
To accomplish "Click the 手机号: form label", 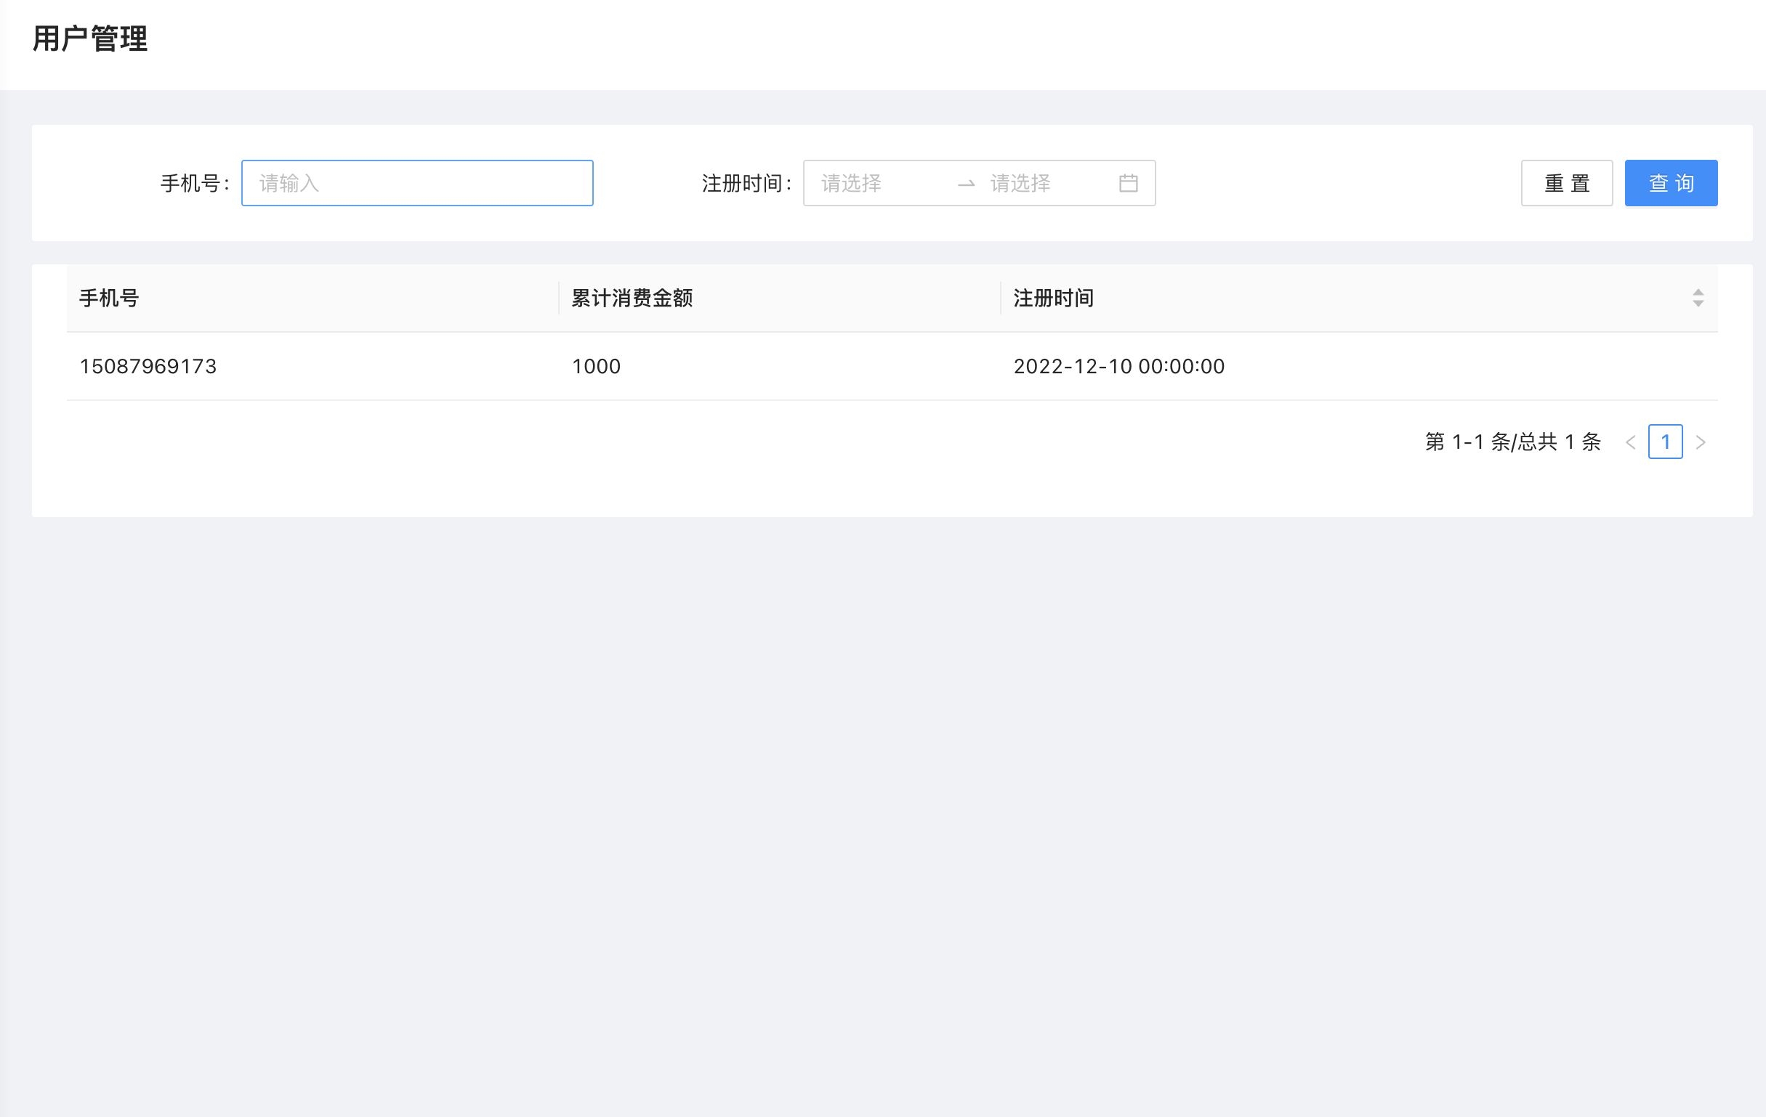I will [x=195, y=182].
